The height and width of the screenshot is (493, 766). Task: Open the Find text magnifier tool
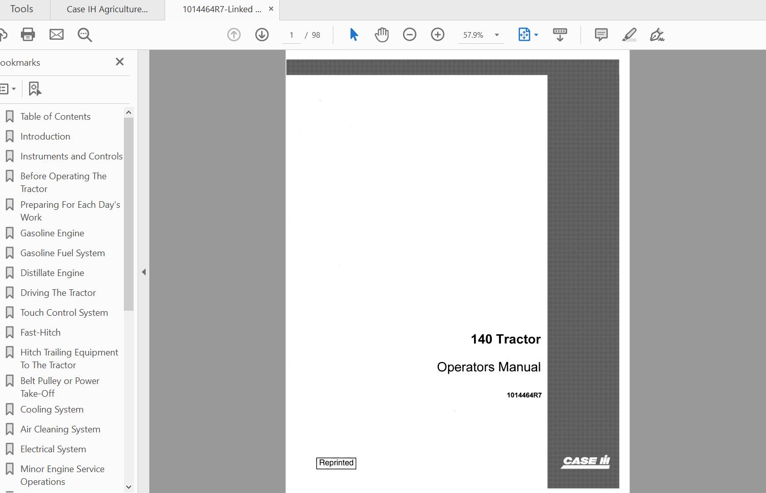[x=85, y=35]
